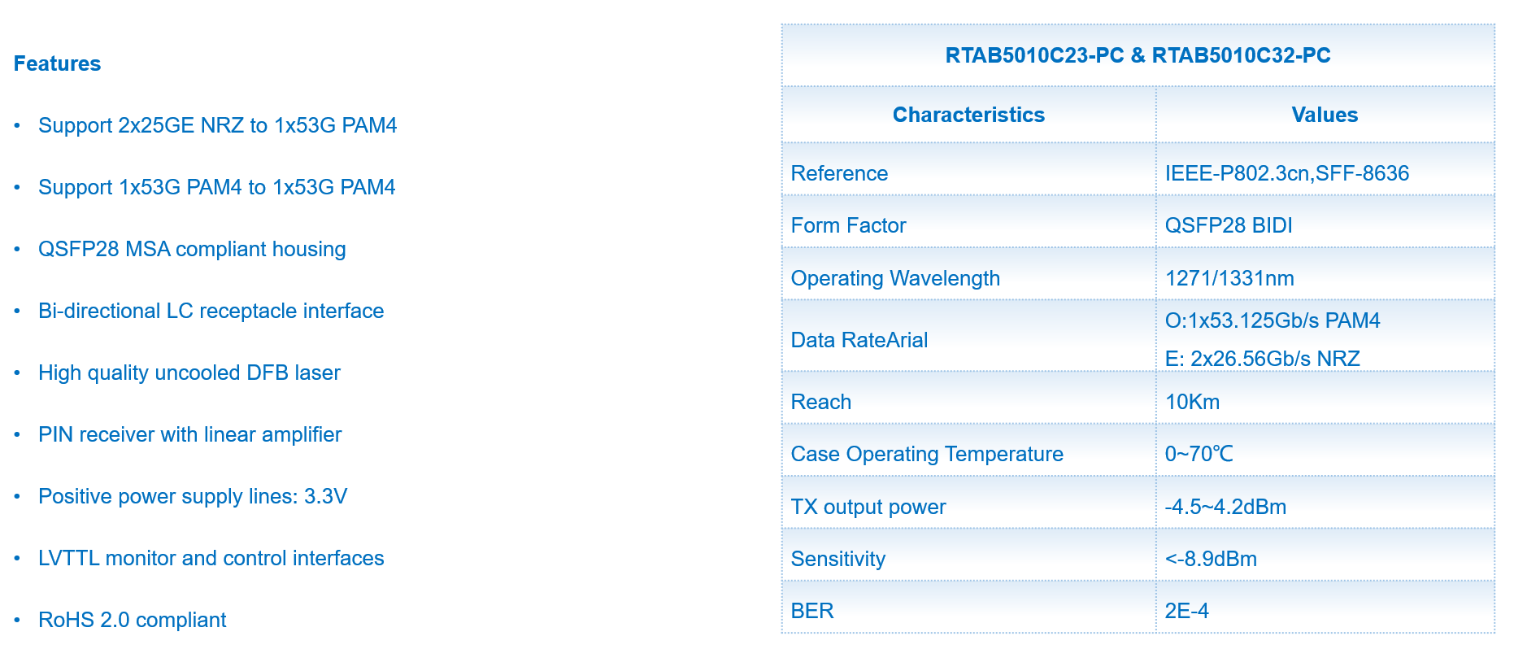This screenshot has height=658, width=1514.
Task: Select 'Positive power supply lines: 3.3V' bullet
Action: 192,496
